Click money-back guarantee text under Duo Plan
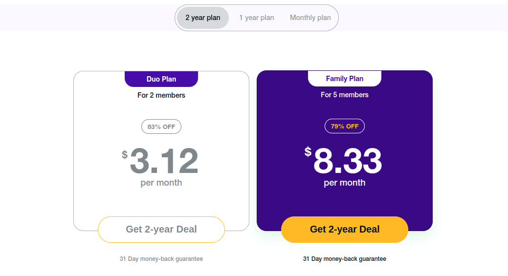508x276 pixels. pos(161,259)
